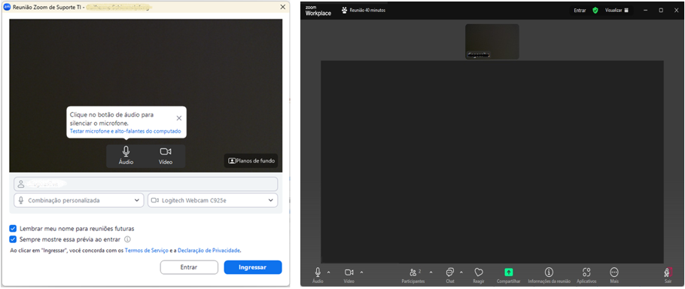
Task: Minimize the Zoom Workplace window
Action: [x=646, y=10]
